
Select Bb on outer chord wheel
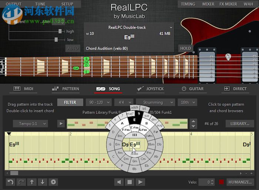(134, 169)
